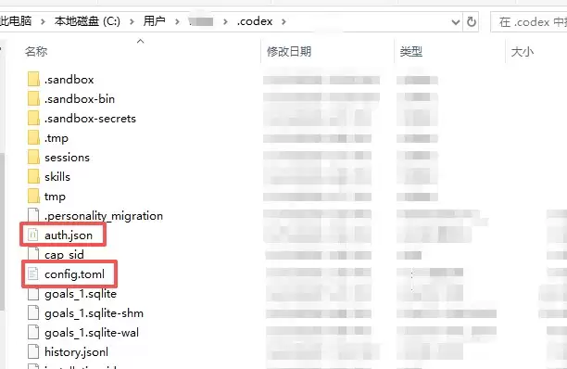The image size is (567, 369).
Task: Select goals_1.sqlite file name
Action: [81, 294]
